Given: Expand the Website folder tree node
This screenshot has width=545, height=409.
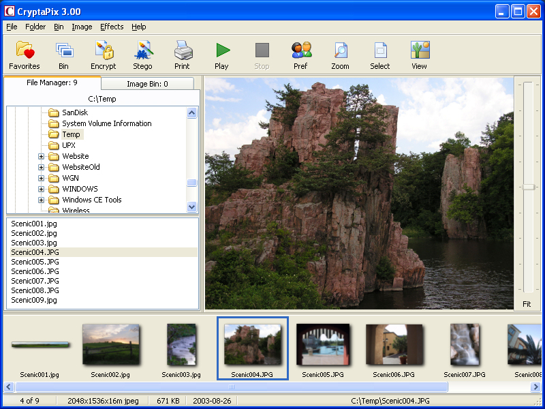Looking at the screenshot, I should [42, 157].
